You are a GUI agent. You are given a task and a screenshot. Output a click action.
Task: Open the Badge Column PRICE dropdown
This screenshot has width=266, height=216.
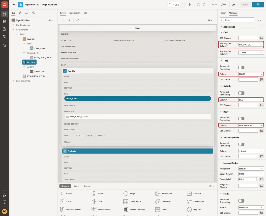point(251,174)
